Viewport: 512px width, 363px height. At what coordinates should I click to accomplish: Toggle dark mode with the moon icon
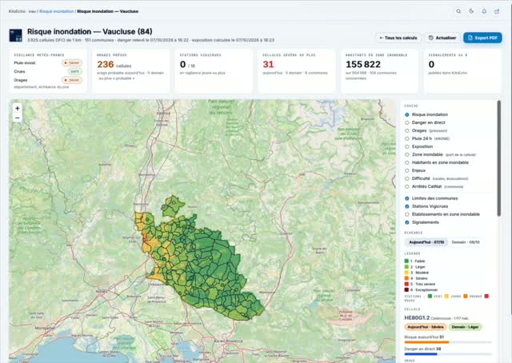pos(471,11)
